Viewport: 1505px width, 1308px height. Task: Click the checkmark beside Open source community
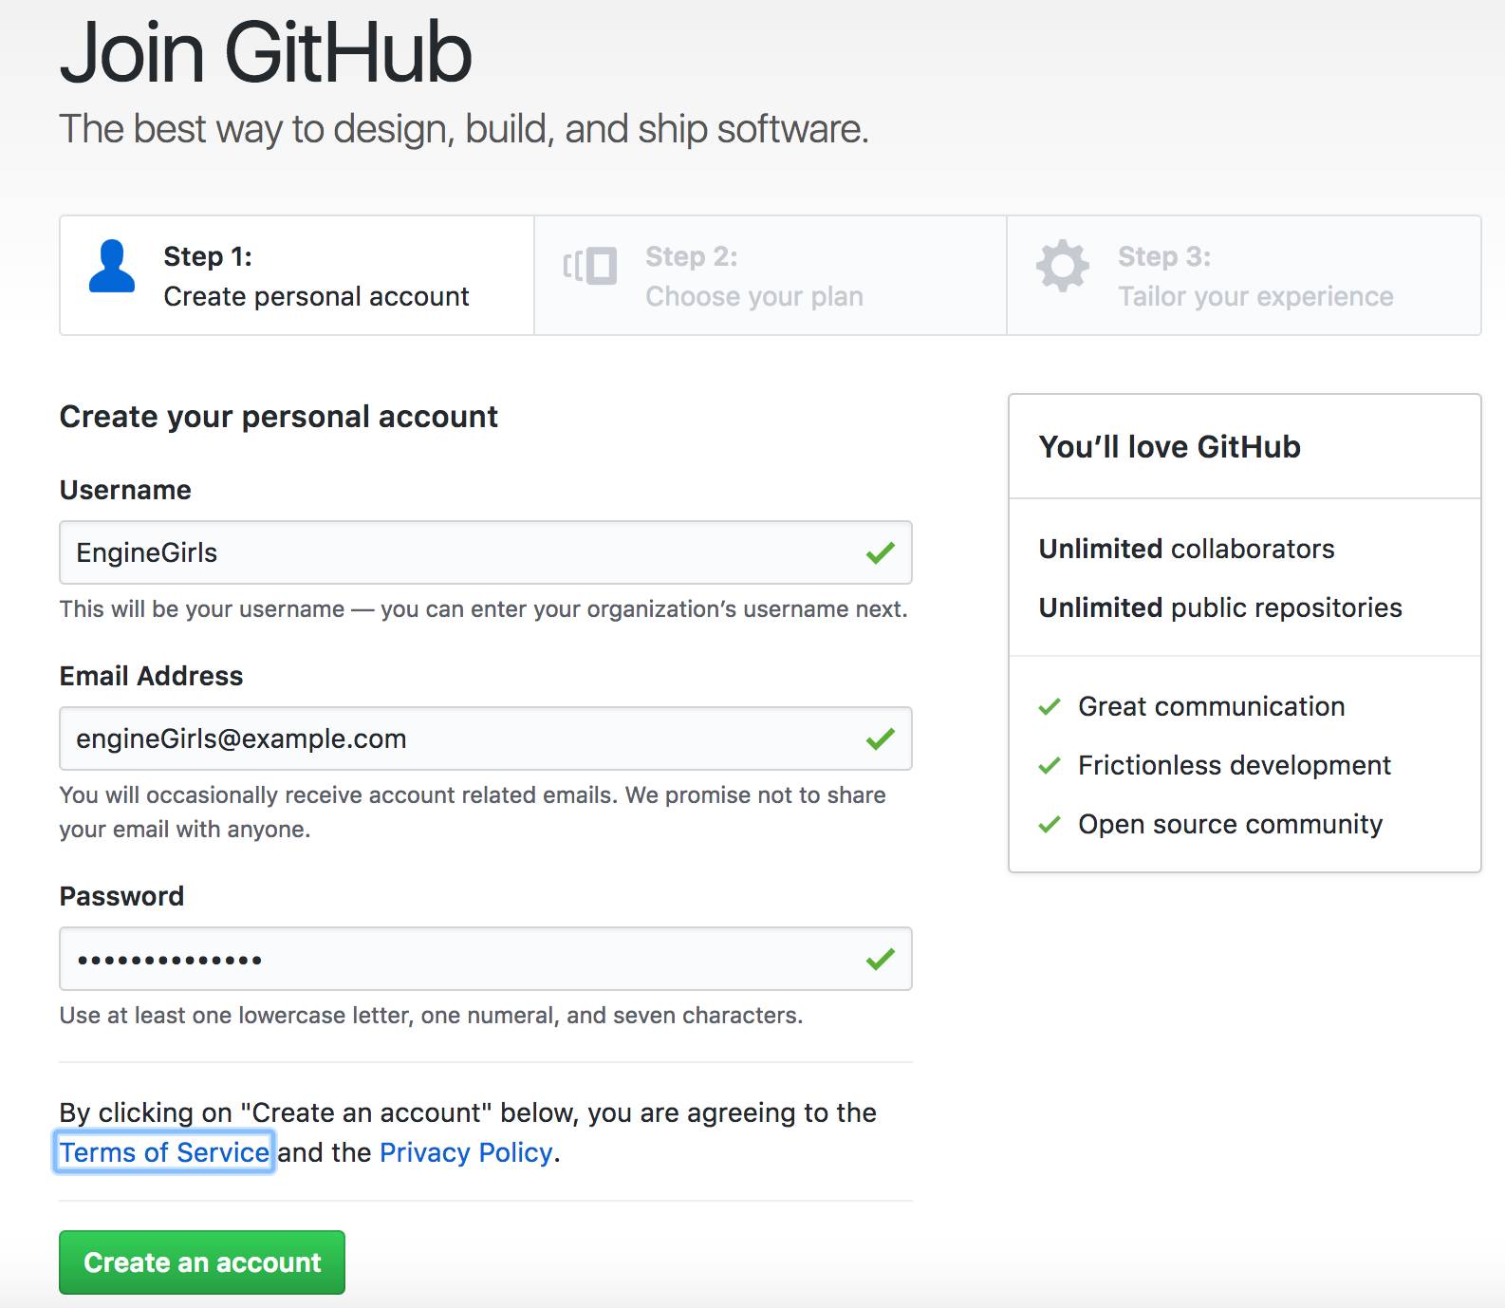point(1050,825)
